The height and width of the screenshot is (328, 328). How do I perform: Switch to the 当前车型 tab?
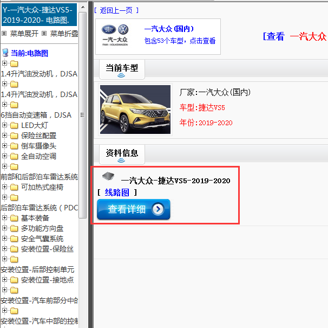coord(122,69)
